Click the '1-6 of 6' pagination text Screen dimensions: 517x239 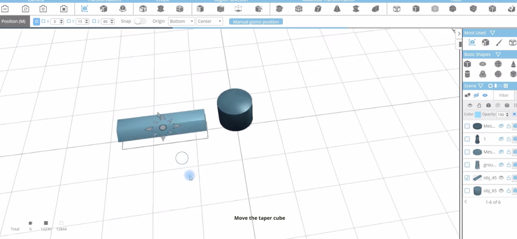[493, 202]
